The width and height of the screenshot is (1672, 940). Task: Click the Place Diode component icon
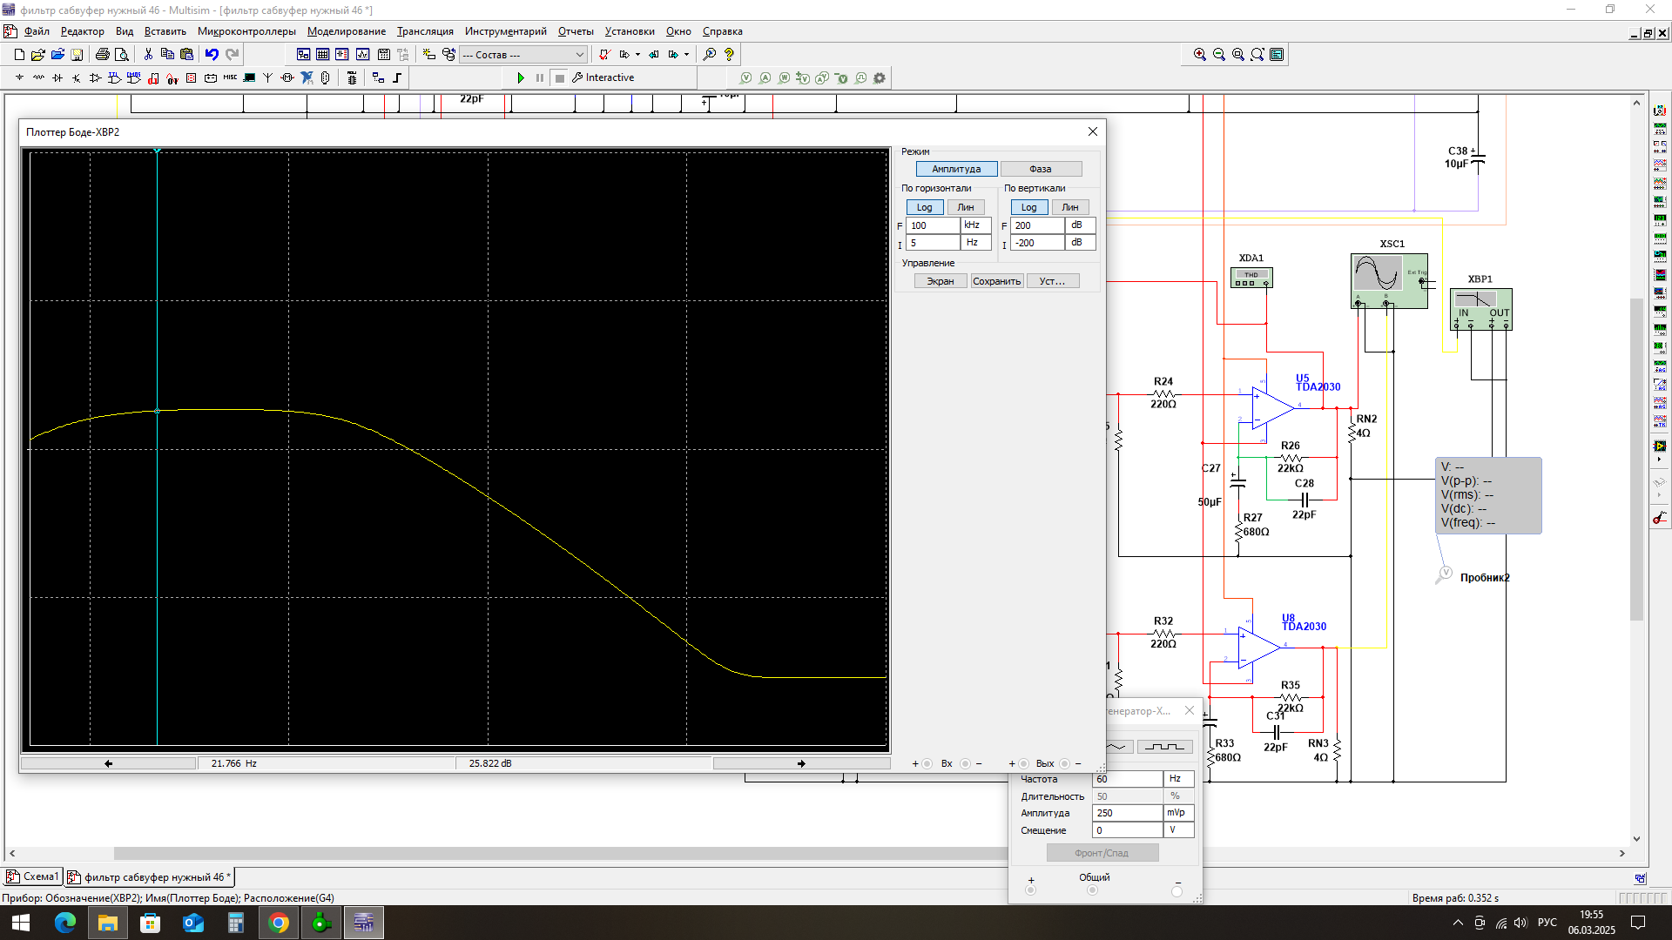[x=57, y=77]
